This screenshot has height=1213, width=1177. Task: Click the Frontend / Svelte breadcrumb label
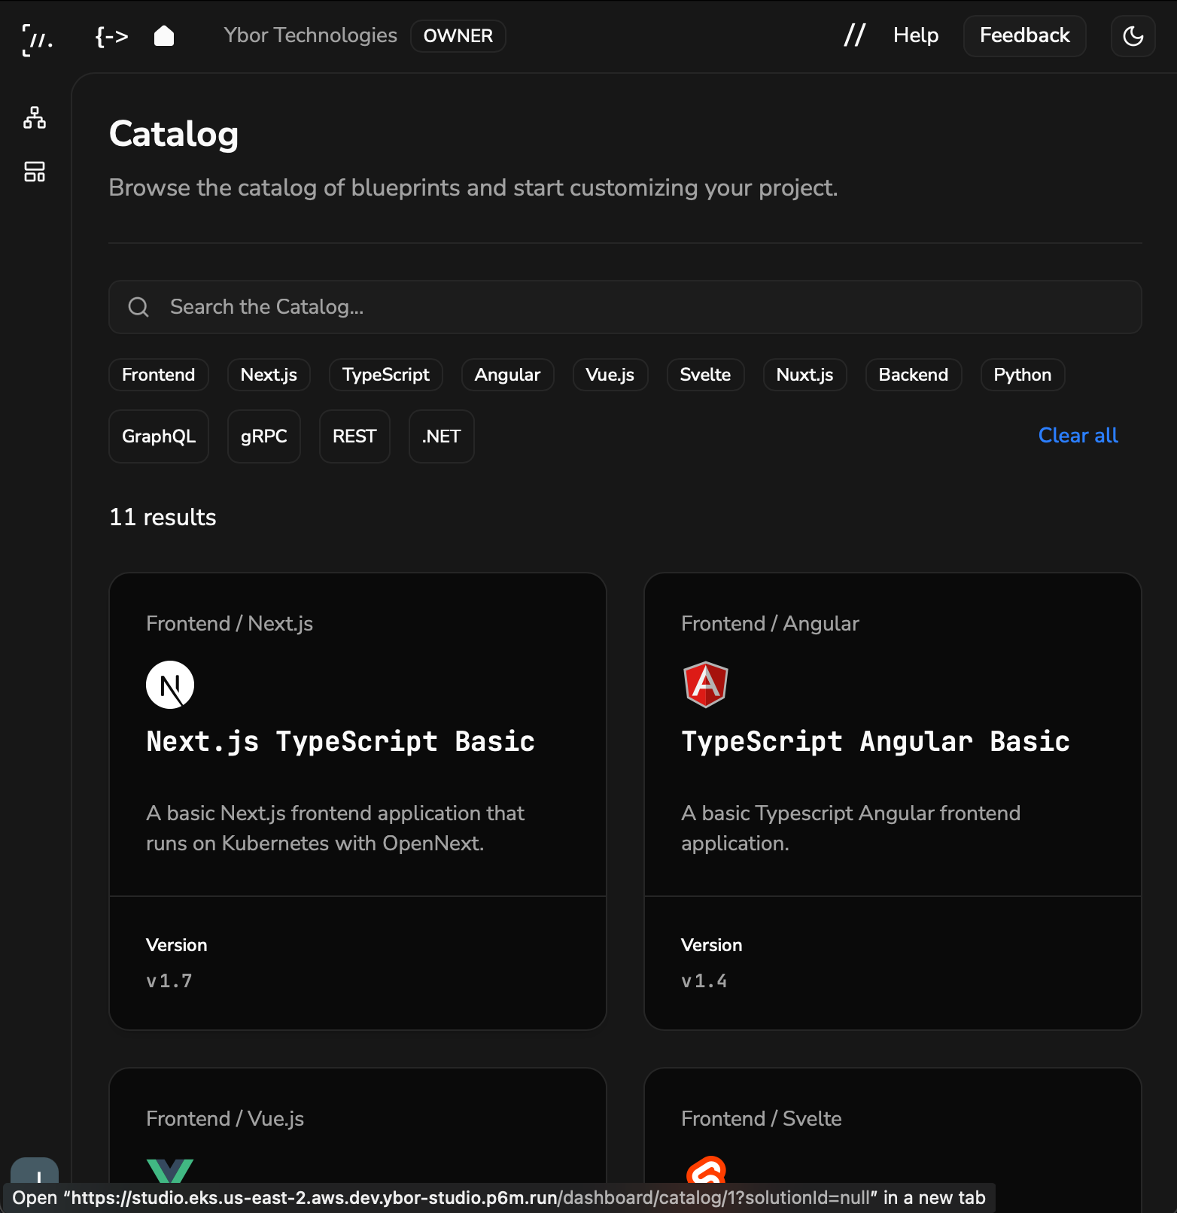761,1119
